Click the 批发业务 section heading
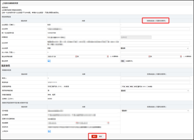This screenshot has height=140, width=194. [x=6, y=66]
